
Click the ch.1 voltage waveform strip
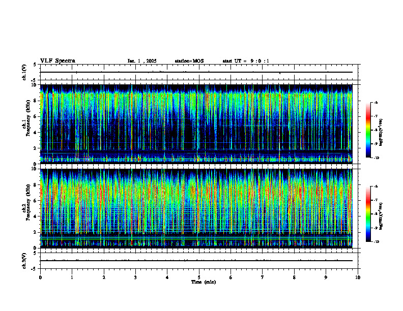click(199, 72)
